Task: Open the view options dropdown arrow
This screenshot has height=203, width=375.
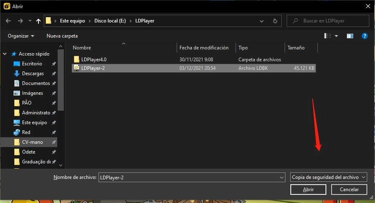Action: [336, 36]
